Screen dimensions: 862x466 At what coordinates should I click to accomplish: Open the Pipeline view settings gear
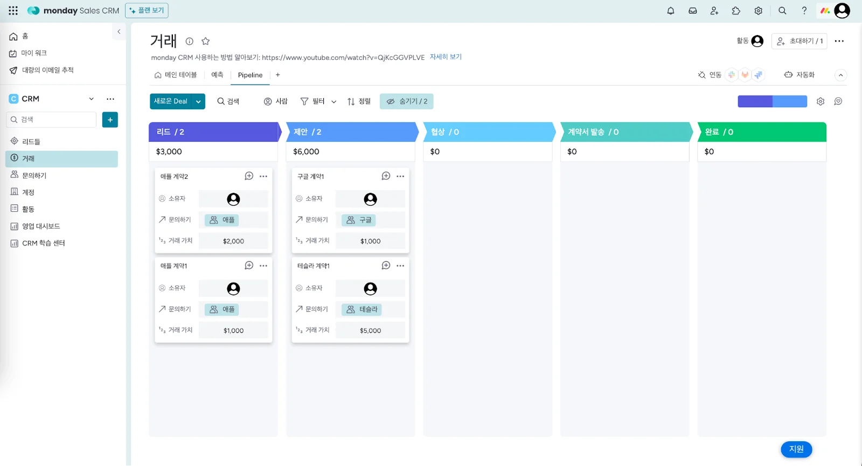coord(821,101)
